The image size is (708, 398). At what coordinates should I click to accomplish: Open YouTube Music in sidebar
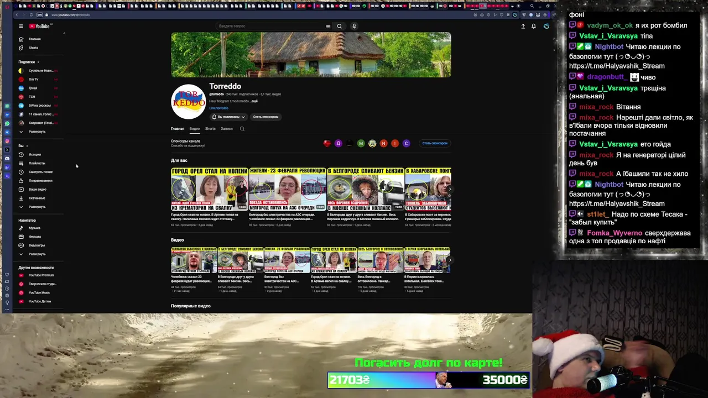[x=39, y=292]
